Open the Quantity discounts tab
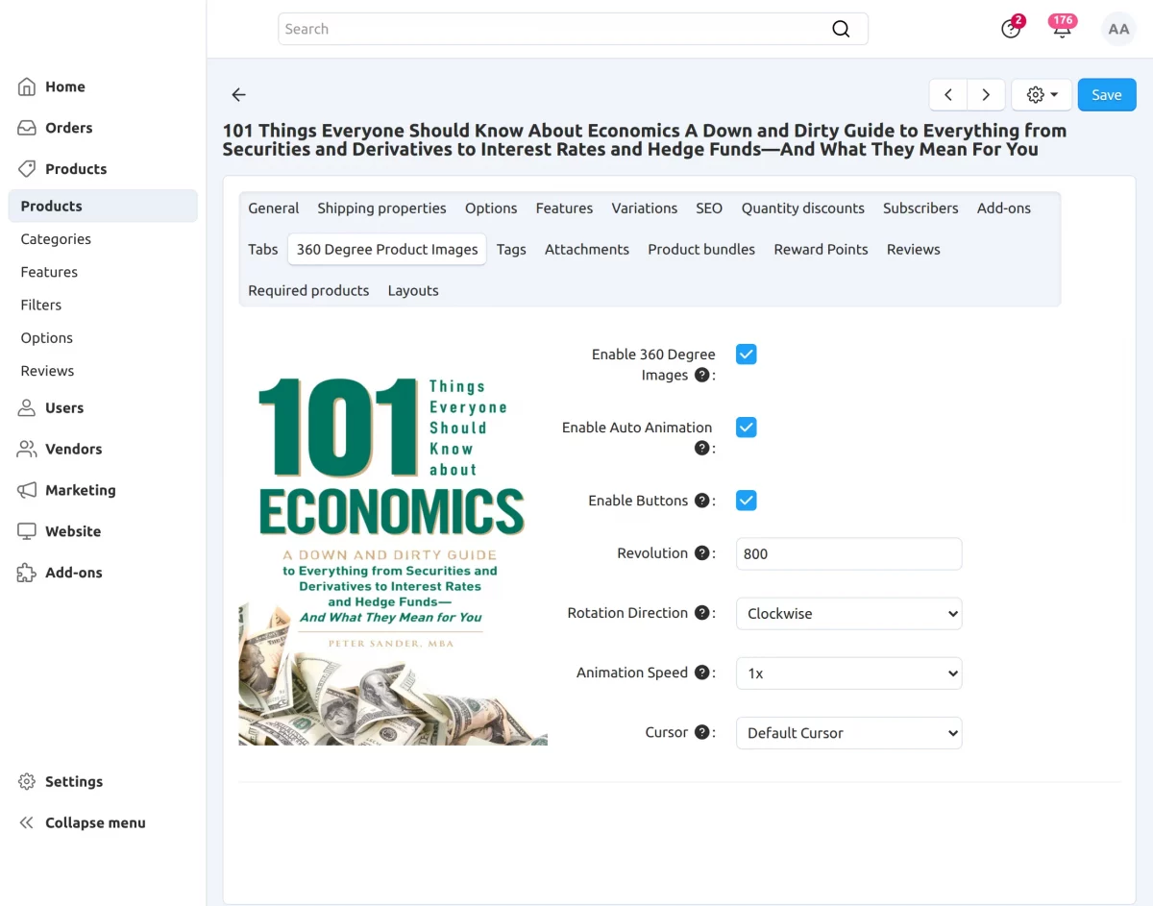 (x=802, y=208)
